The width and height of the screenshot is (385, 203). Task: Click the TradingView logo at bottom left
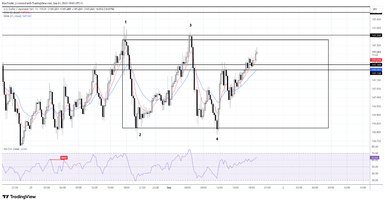[19, 197]
